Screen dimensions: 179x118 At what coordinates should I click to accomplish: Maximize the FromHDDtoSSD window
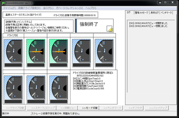(165, 2)
